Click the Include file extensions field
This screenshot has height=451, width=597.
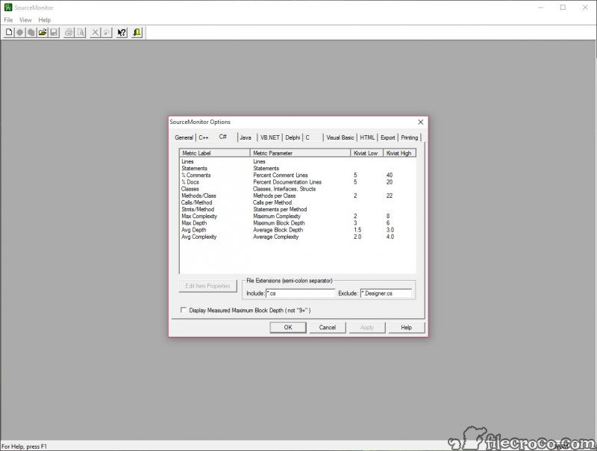(x=300, y=293)
